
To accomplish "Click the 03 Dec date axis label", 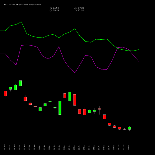I will pos(49,147).
